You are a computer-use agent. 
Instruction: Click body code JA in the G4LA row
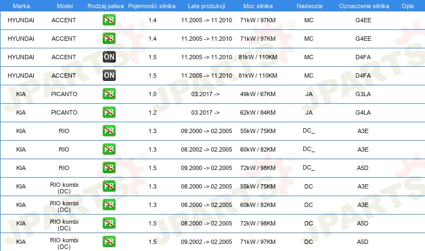click(x=309, y=112)
